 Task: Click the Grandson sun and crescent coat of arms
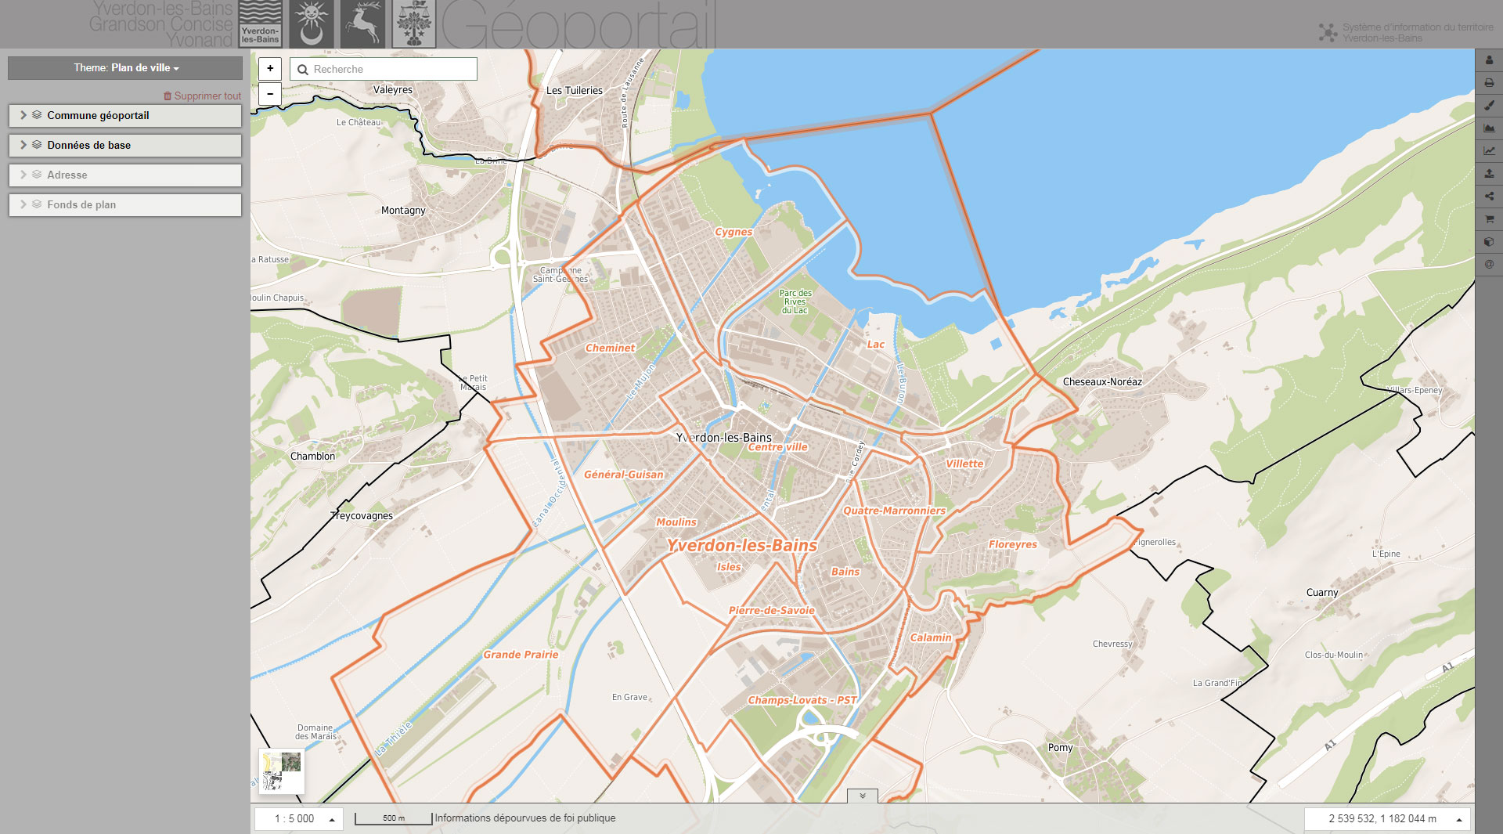pos(312,23)
